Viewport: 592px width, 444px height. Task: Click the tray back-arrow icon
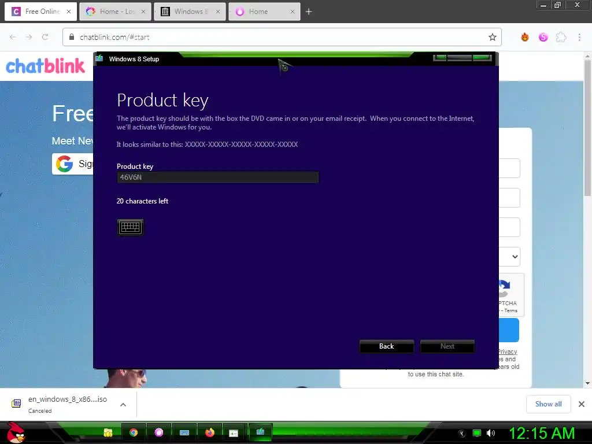pyautogui.click(x=462, y=433)
